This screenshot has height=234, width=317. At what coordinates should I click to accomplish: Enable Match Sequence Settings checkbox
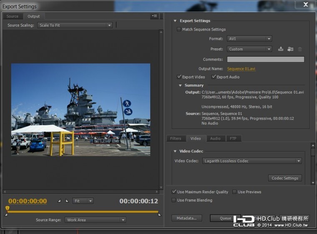coord(179,30)
